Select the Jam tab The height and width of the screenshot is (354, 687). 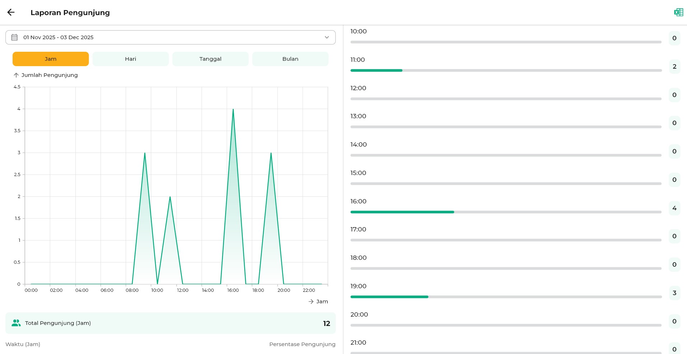click(x=51, y=59)
